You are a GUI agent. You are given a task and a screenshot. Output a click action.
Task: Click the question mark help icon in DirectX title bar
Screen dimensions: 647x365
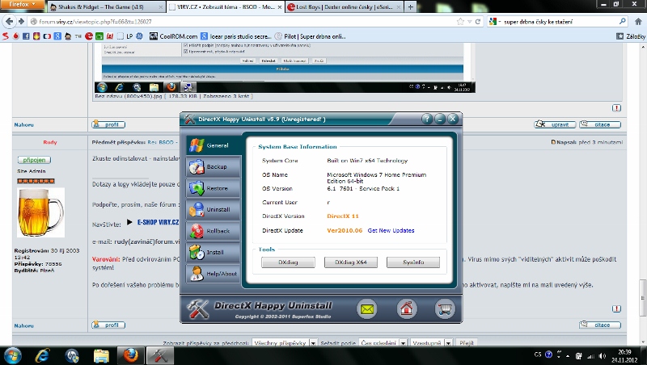(x=427, y=119)
